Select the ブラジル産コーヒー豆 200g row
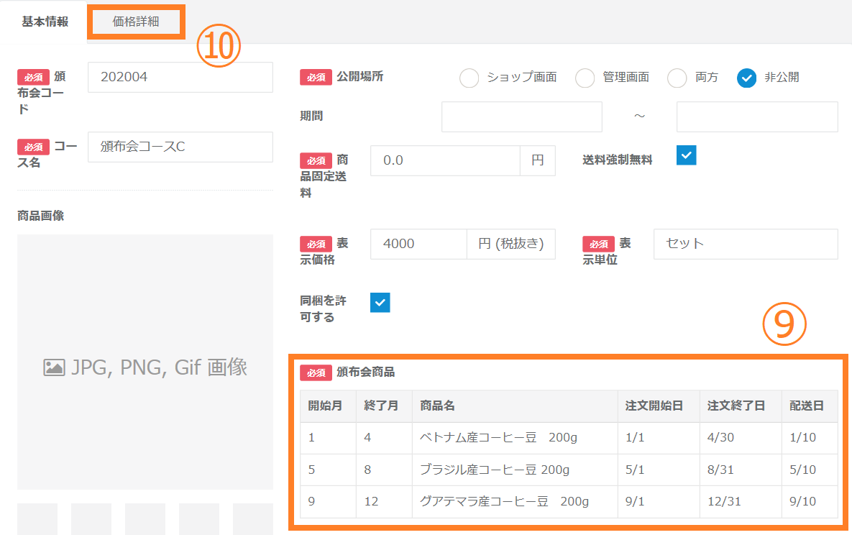 pyautogui.click(x=569, y=470)
